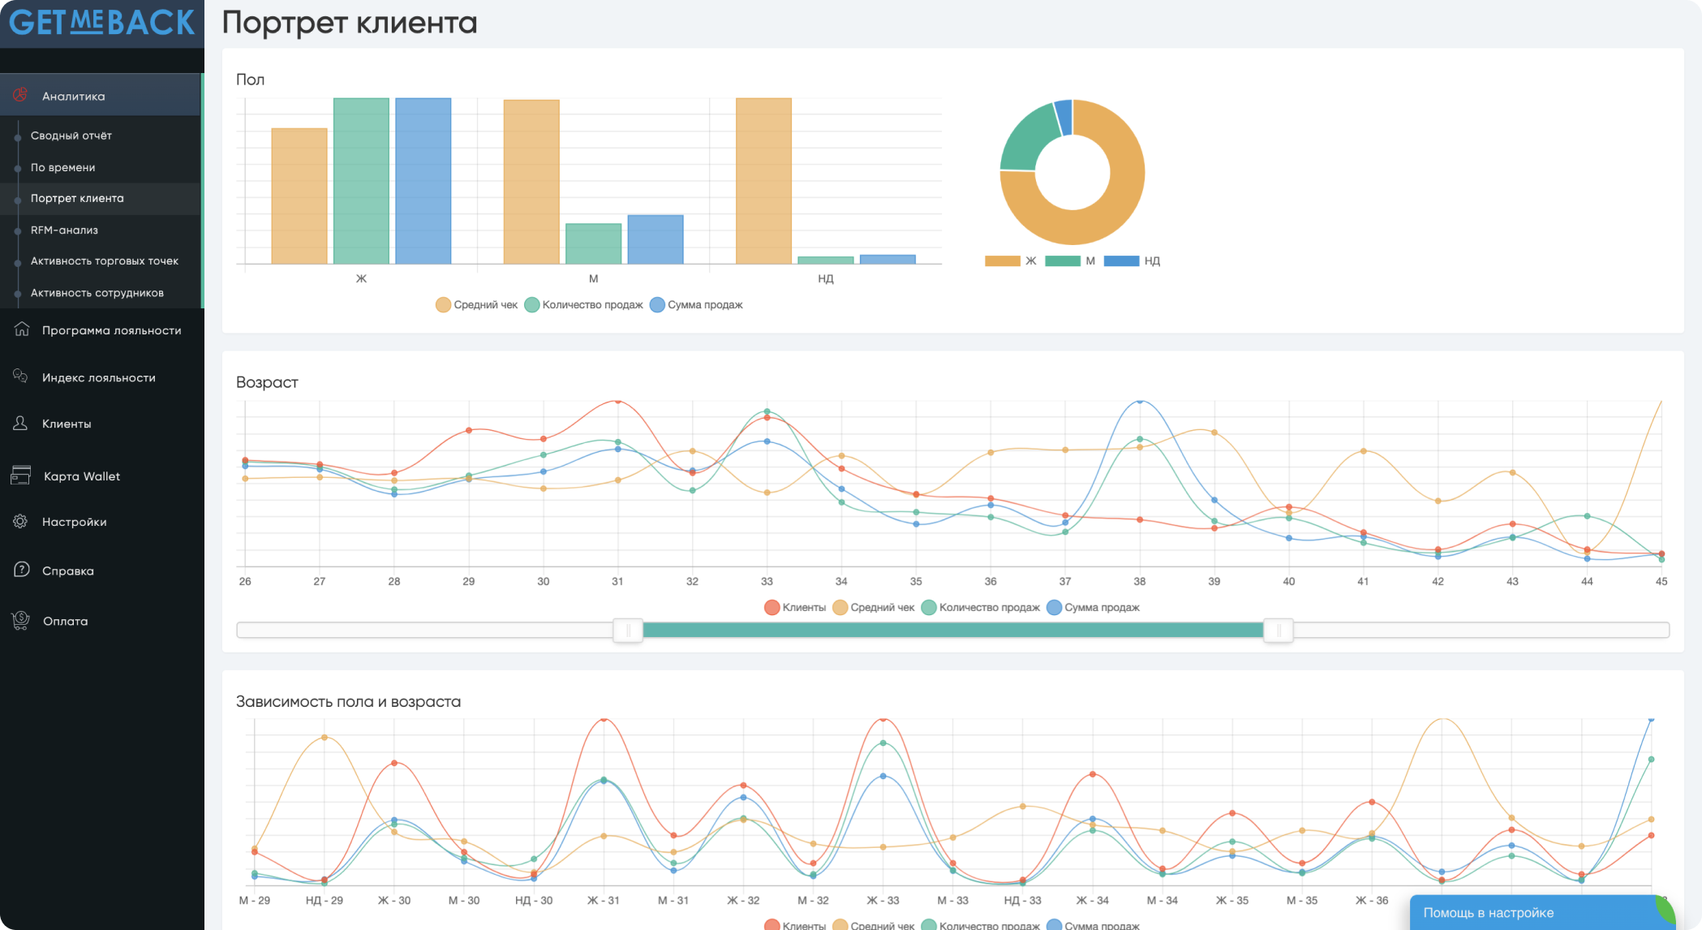Open Настройки menu item
1702x930 pixels.
75,522
